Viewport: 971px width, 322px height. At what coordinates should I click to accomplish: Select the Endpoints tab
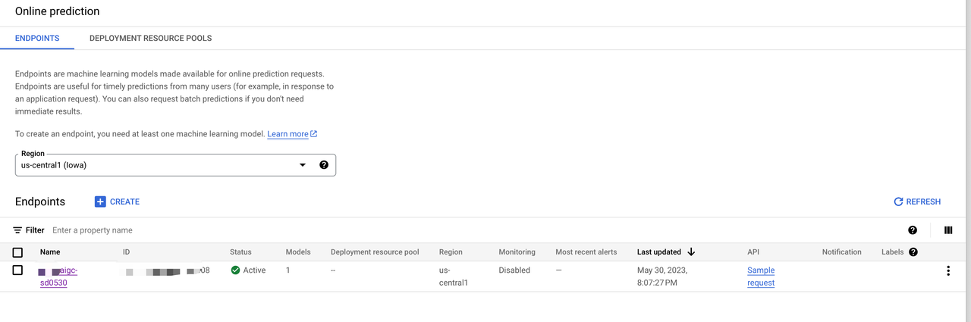point(37,38)
